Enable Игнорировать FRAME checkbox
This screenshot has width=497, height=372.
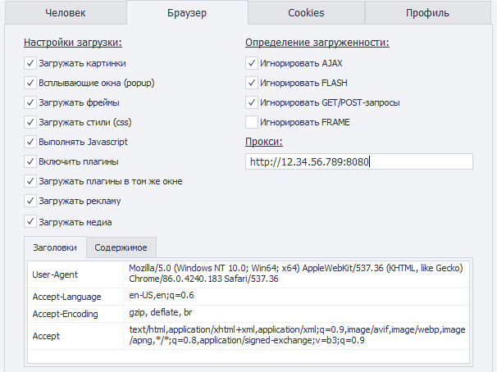[252, 122]
